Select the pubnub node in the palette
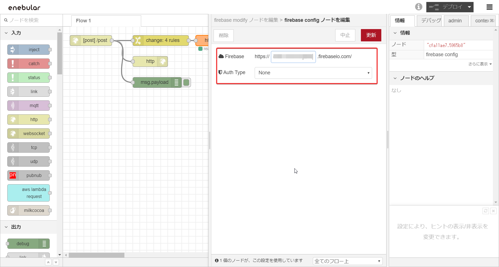The height and width of the screenshot is (267, 499). (x=29, y=175)
